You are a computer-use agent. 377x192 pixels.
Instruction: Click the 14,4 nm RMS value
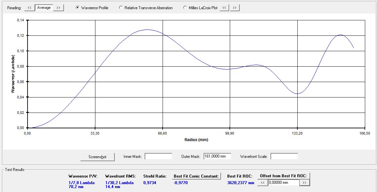click(x=113, y=187)
